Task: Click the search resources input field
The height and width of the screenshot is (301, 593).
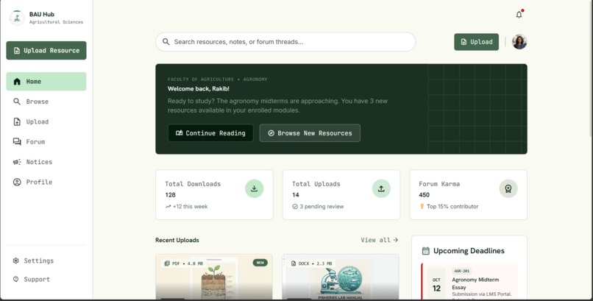Action: coord(285,42)
